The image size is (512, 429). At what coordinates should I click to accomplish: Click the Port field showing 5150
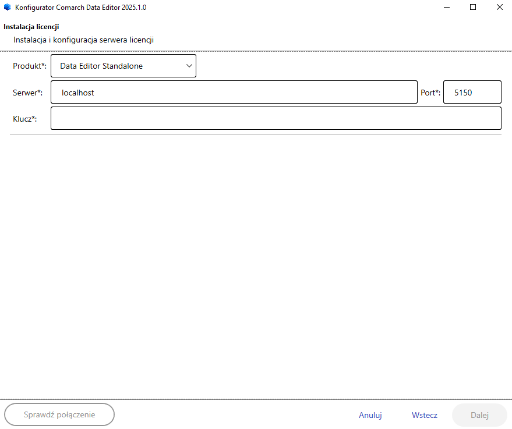(x=472, y=93)
